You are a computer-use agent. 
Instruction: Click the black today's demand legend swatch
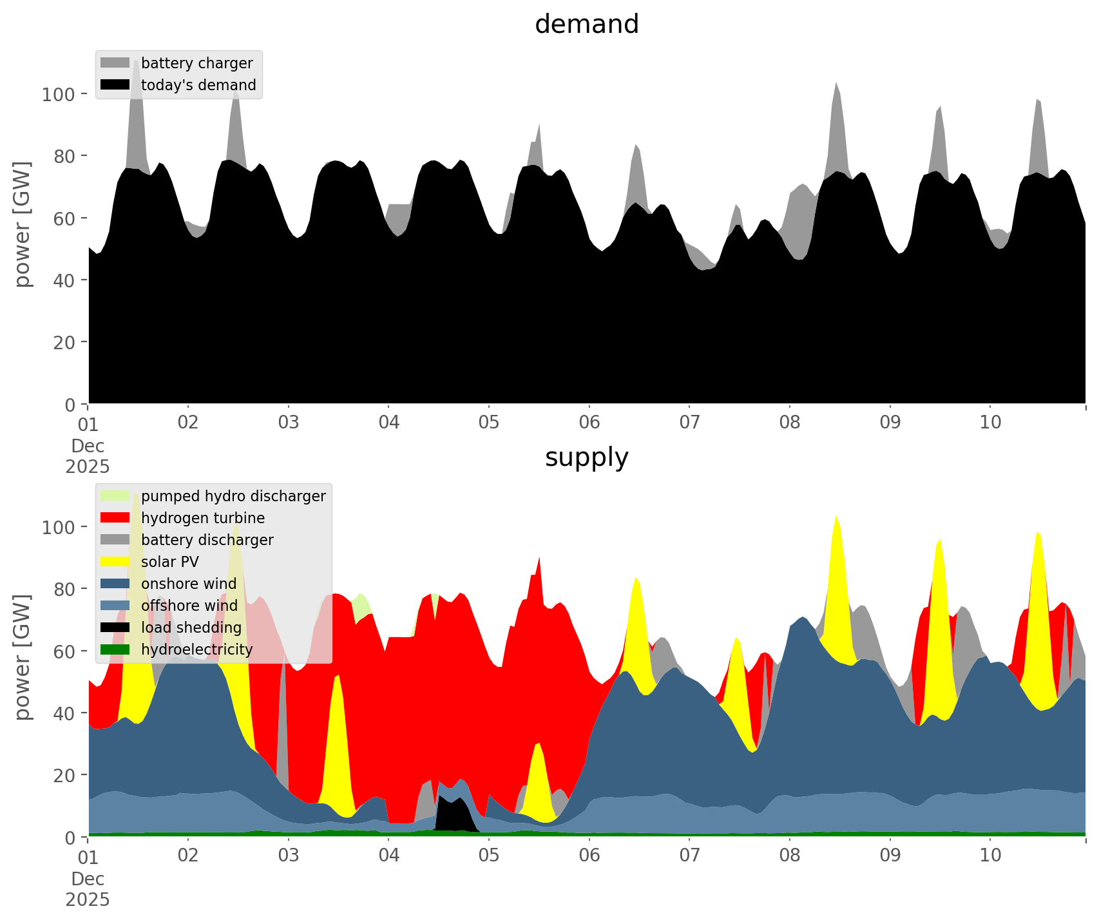(115, 85)
